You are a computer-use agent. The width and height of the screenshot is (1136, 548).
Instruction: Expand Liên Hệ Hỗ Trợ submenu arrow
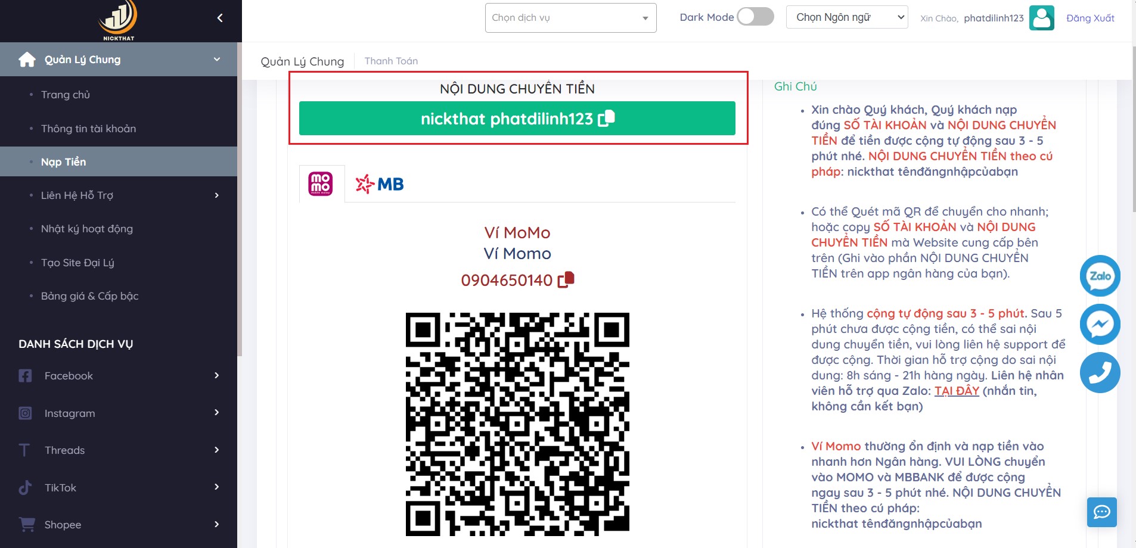pos(217,195)
